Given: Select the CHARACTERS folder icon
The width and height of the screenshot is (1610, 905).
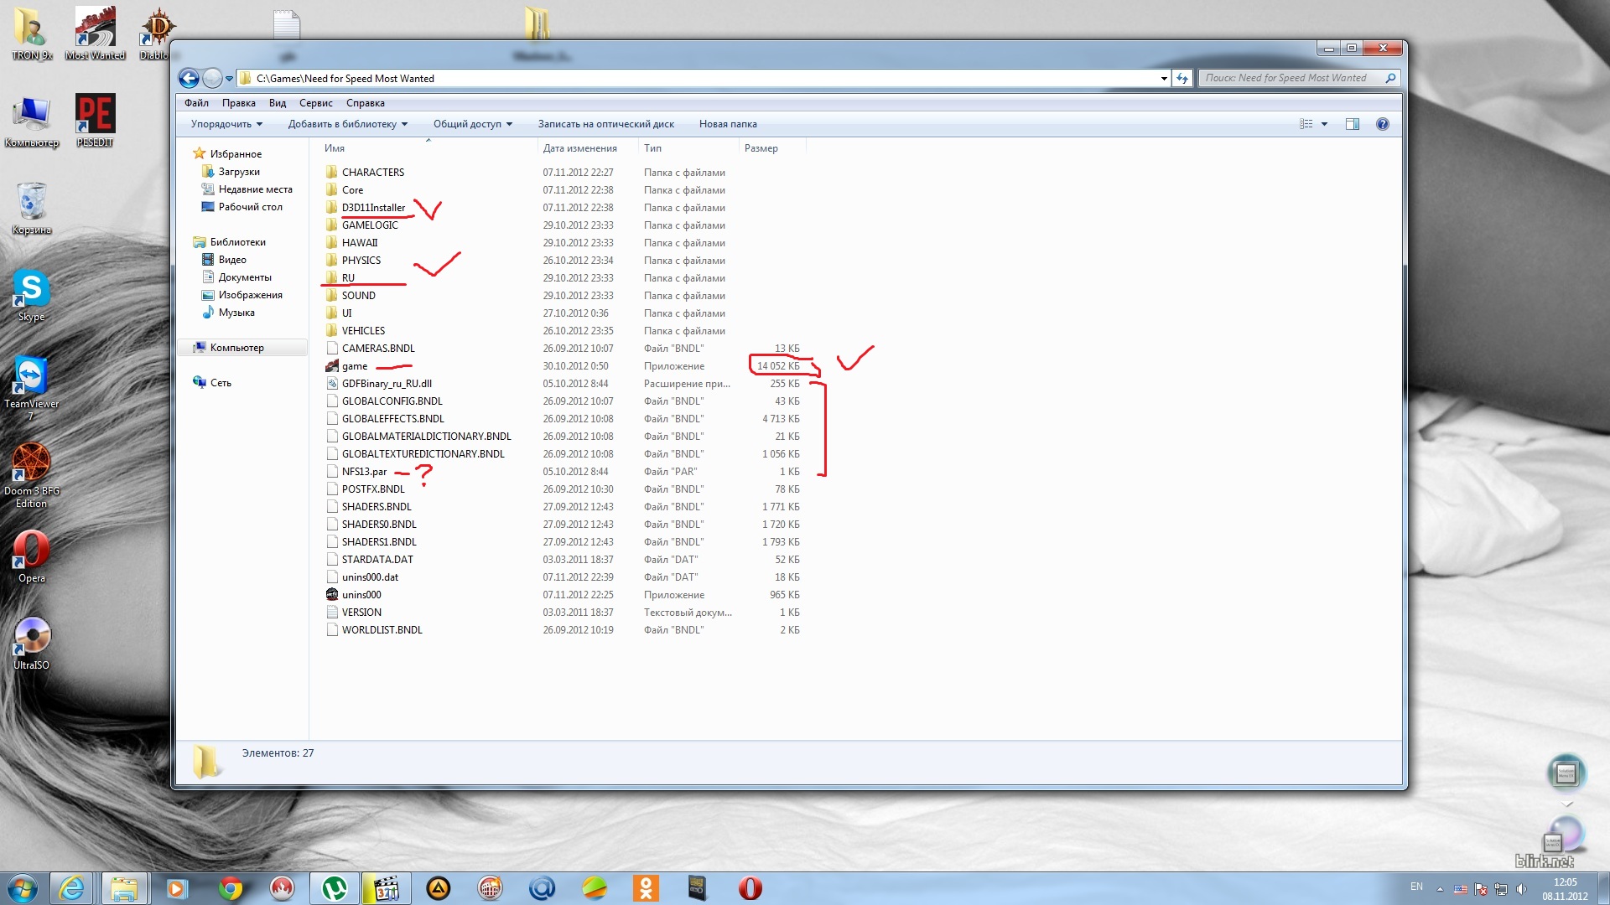Looking at the screenshot, I should click(x=332, y=172).
